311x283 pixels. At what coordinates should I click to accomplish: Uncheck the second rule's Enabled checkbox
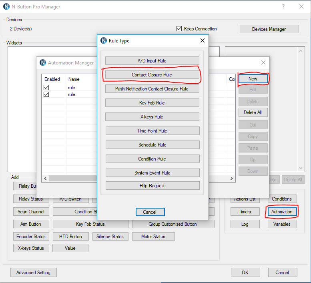pyautogui.click(x=46, y=94)
